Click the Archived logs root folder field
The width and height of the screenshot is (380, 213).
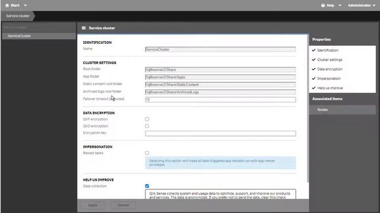tap(220, 92)
